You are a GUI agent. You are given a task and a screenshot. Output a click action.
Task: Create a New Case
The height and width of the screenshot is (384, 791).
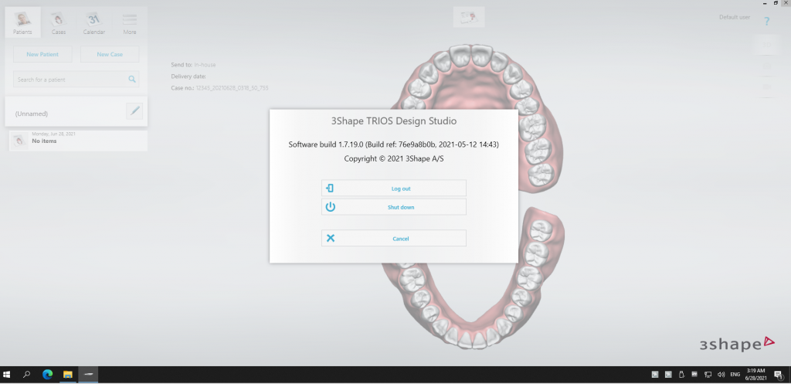click(x=110, y=54)
